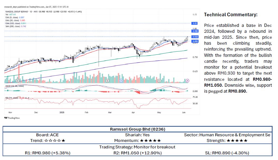Click the 2025 label on the time axis
Image resolution: width=278 pixels, height=160 pixels.
pyautogui.click(x=62, y=113)
